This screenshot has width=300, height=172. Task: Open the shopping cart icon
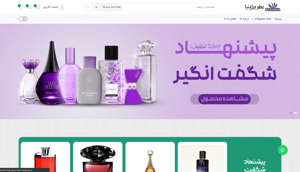37,7
